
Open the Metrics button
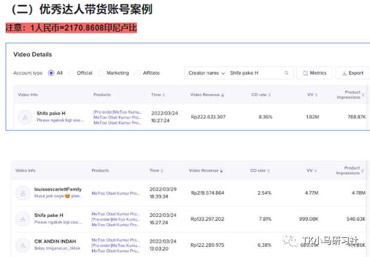[x=314, y=73]
